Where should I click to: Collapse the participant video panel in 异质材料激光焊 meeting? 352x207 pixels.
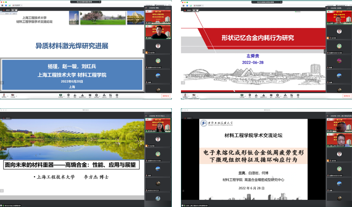144,51
